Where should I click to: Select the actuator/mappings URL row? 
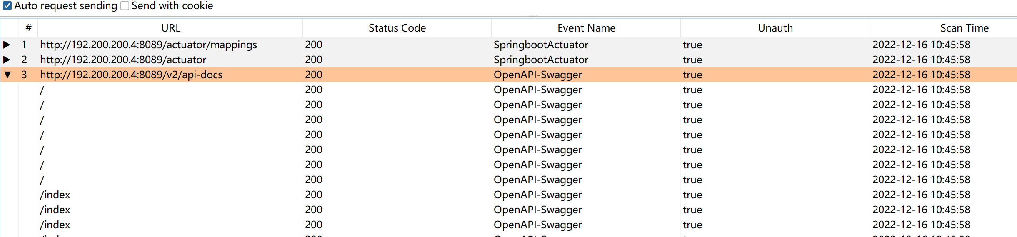pos(508,45)
